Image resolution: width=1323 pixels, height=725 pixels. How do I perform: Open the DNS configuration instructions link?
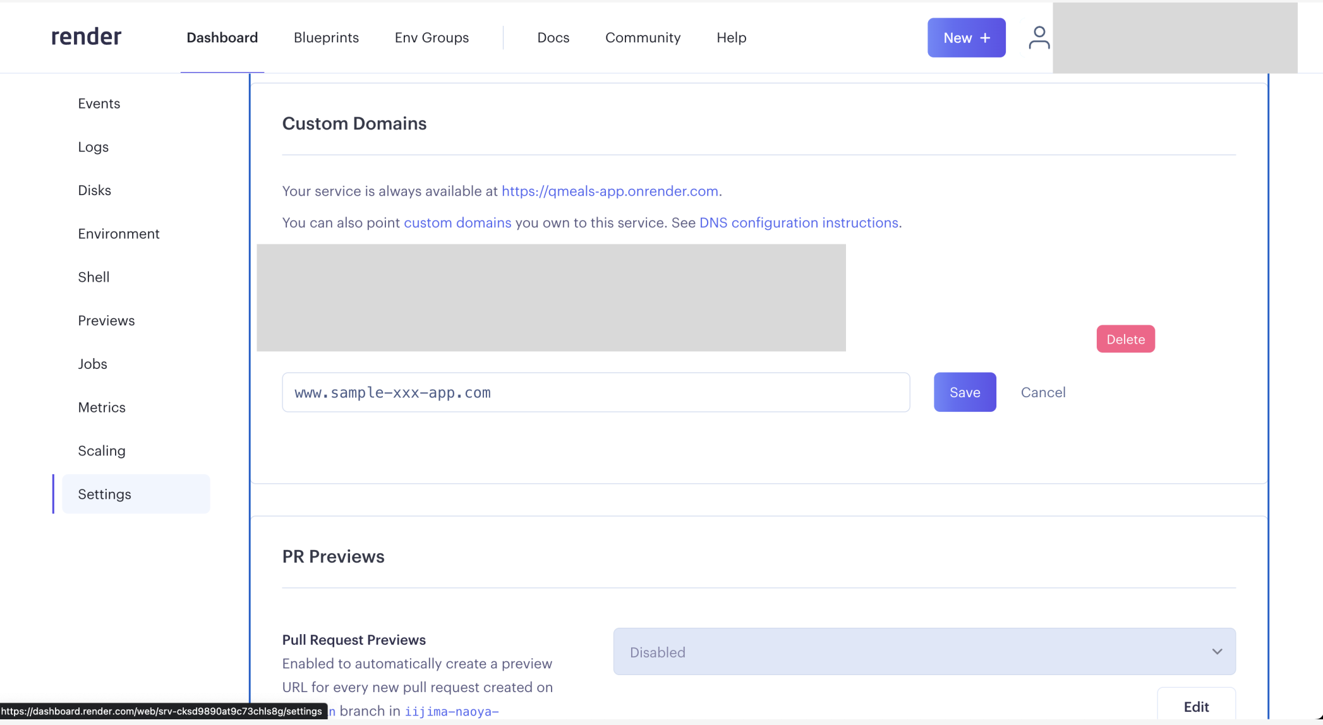coord(799,223)
